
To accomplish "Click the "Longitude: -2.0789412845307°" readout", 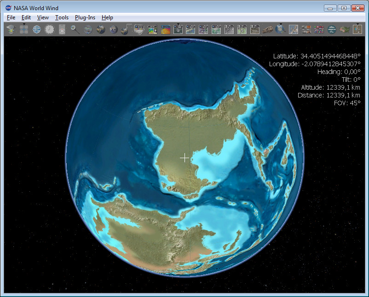I will (x=315, y=64).
